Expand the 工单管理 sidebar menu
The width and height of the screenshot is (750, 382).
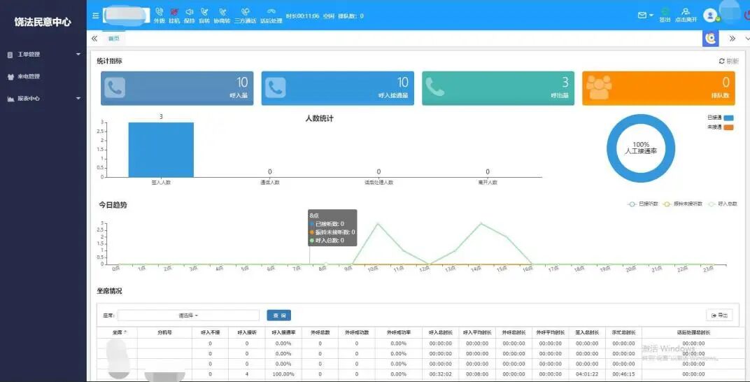(43, 55)
